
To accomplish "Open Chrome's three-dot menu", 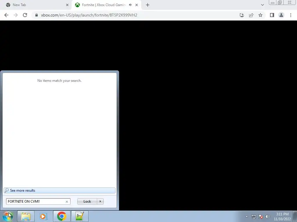I will point(291,15).
